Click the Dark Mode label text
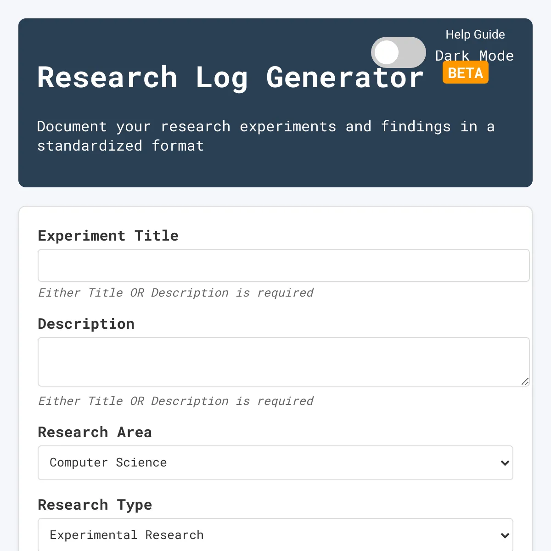This screenshot has width=551, height=551. (474, 56)
